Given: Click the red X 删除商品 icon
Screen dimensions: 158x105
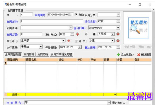Looking at the screenshot, I should [x=139, y=55].
